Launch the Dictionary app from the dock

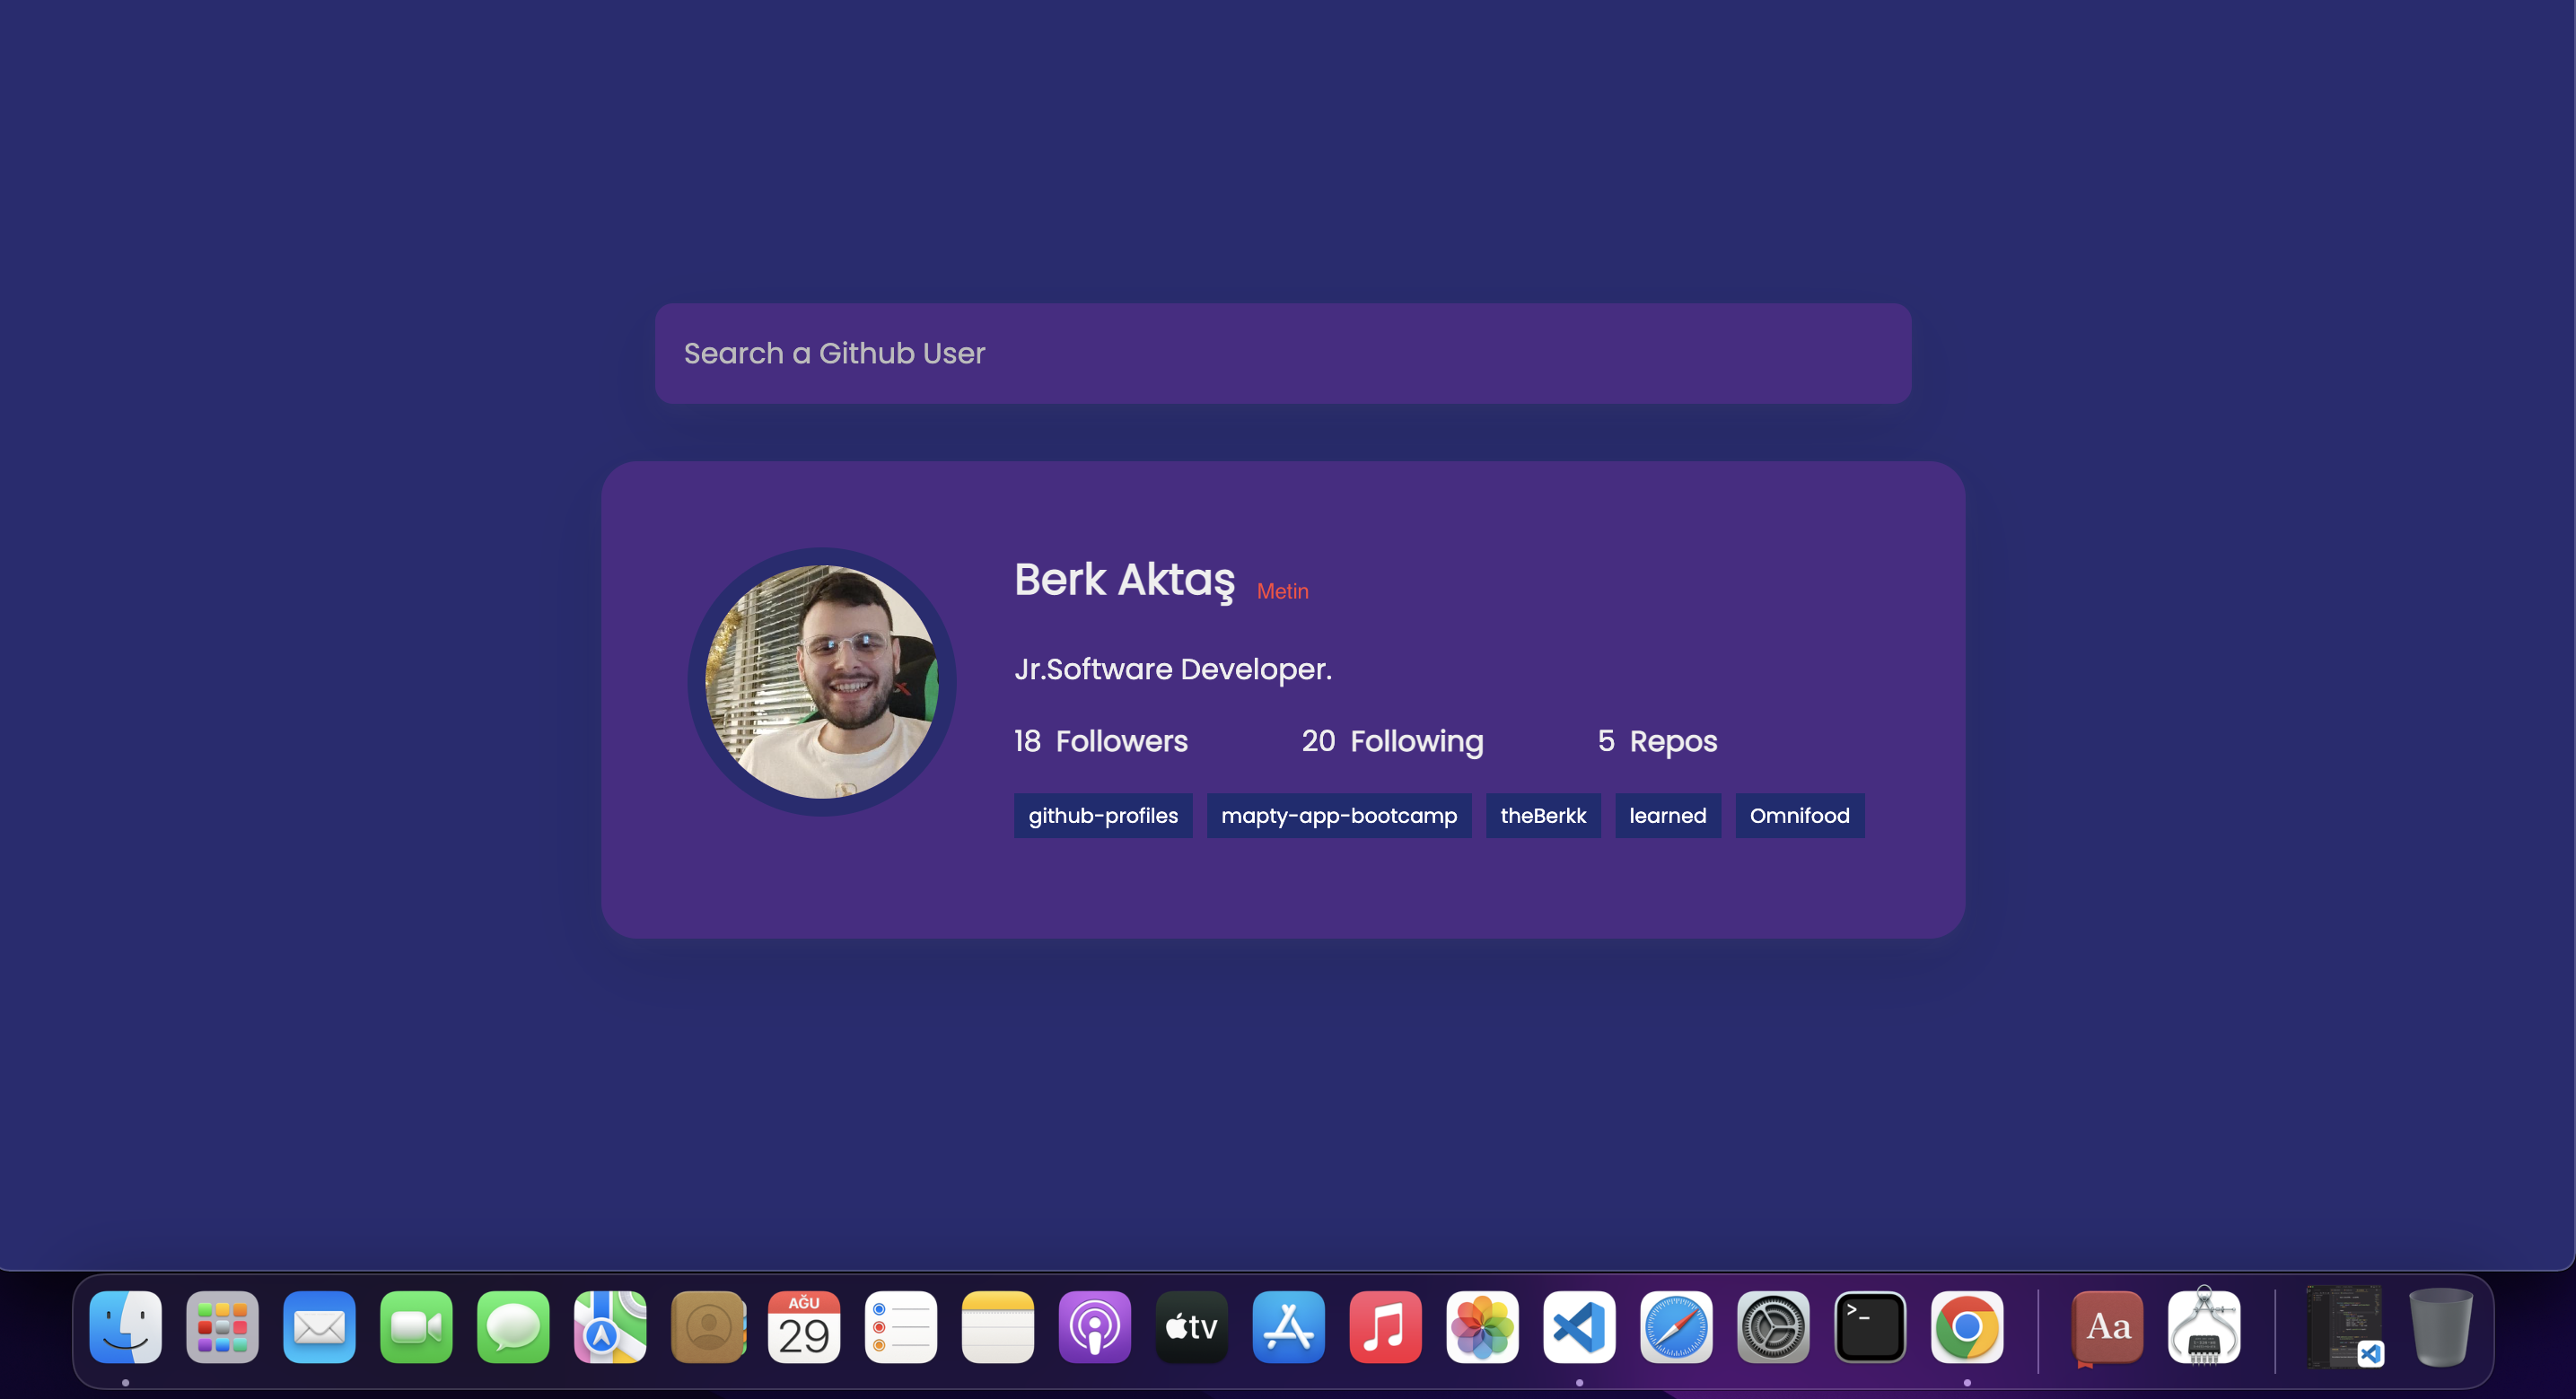pos(2107,1327)
